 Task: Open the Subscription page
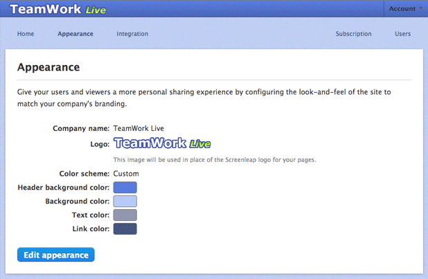[353, 34]
